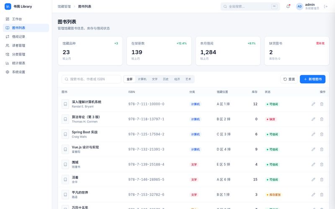Click the 馆藏管理 breadcrumb link
The width and height of the screenshot is (335, 209).
[x=64, y=7]
